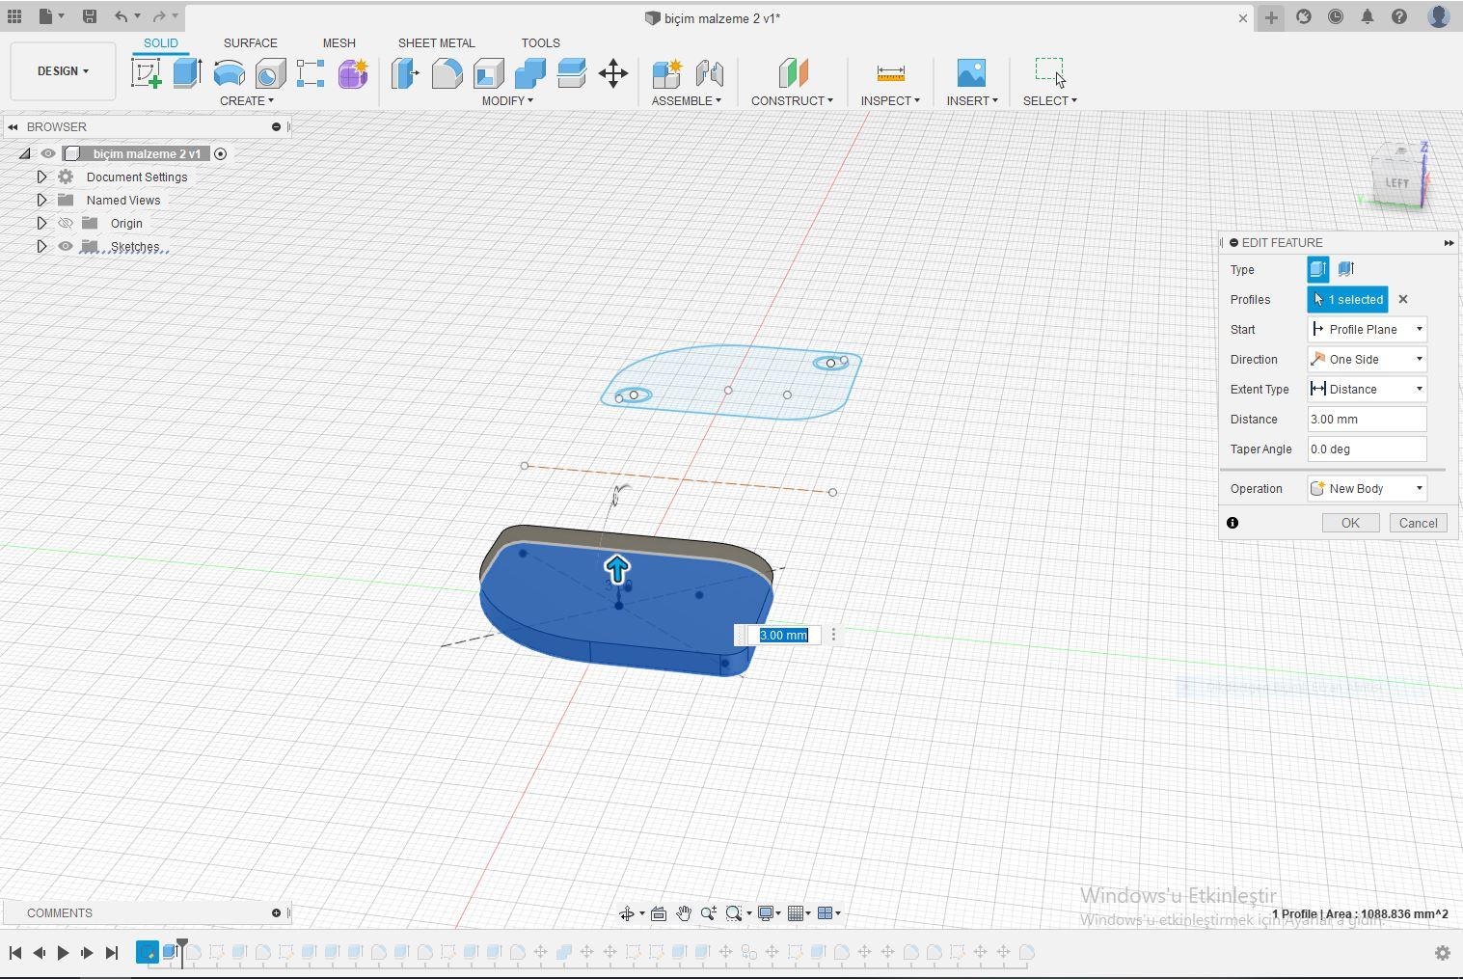Screen dimensions: 1463x979
Task: Expand the Sketches folder
Action: tap(41, 246)
